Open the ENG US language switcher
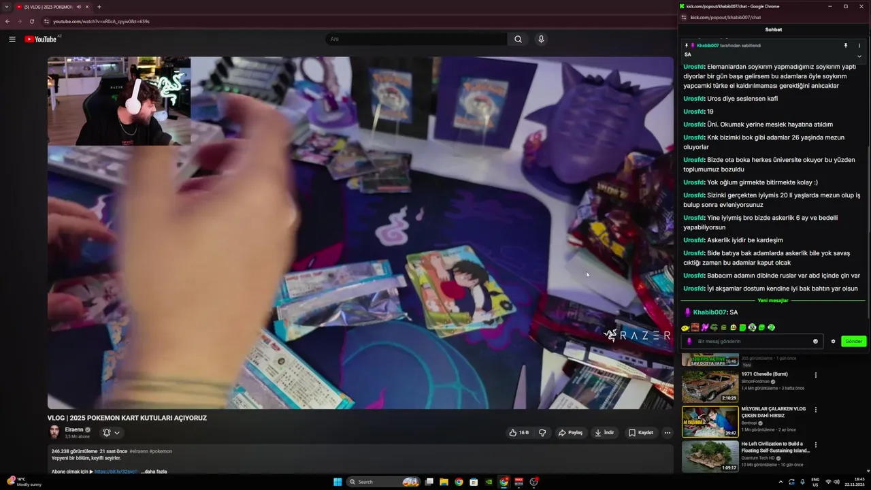The image size is (871, 490). (x=815, y=482)
